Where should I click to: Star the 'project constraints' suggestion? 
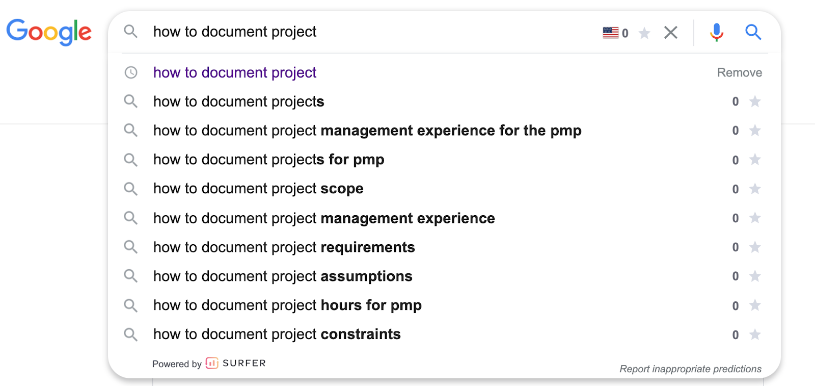[755, 334]
